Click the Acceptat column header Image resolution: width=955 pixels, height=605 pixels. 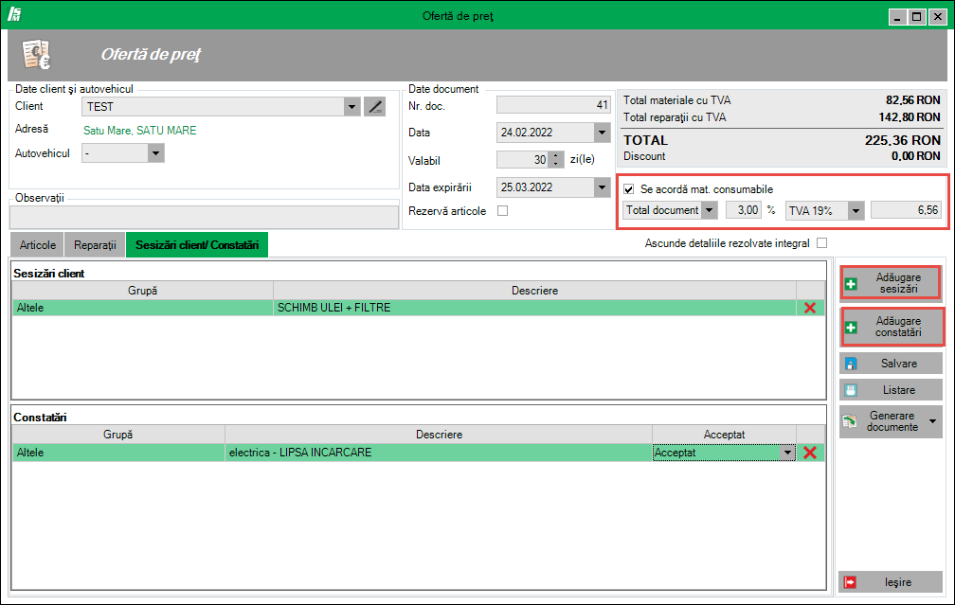(x=724, y=435)
